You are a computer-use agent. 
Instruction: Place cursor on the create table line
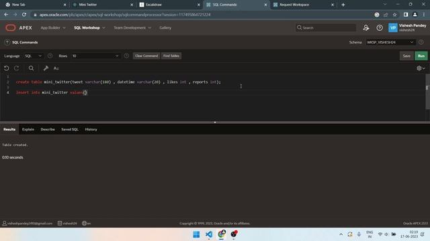point(118,82)
